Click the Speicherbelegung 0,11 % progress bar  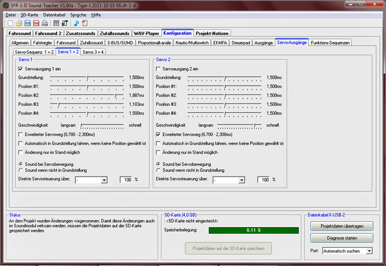(x=253, y=231)
